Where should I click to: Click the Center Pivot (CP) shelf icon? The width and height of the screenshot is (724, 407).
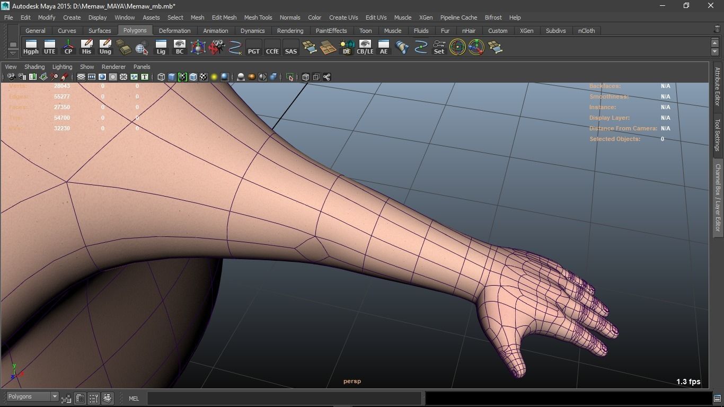click(x=68, y=47)
